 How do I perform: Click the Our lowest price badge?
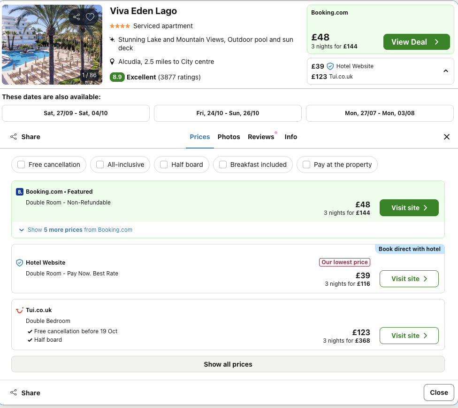[x=344, y=262]
